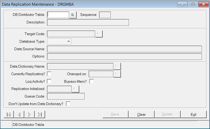This screenshot has height=129, width=210.
Task: Click the Replication Initialized field
Action: click(59, 89)
